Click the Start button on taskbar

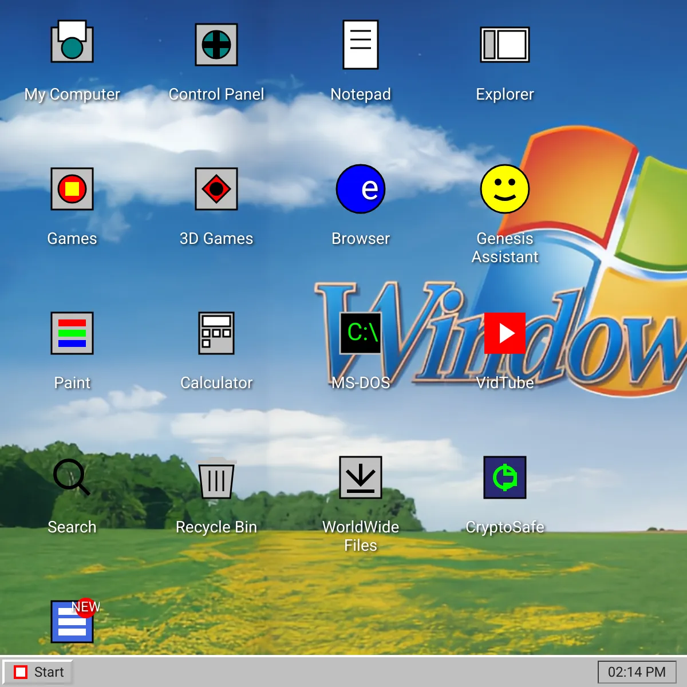point(39,672)
